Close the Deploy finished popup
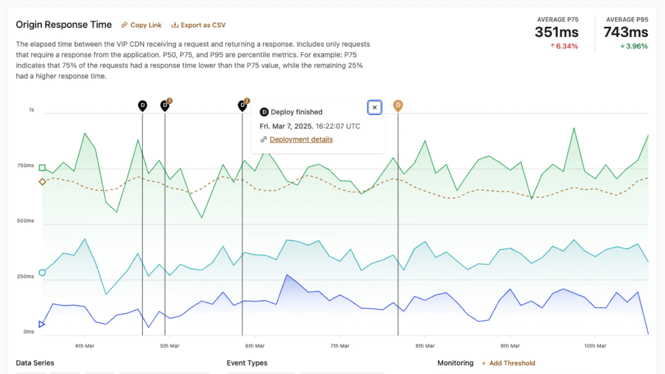Viewport: 665px width, 374px height. 375,108
